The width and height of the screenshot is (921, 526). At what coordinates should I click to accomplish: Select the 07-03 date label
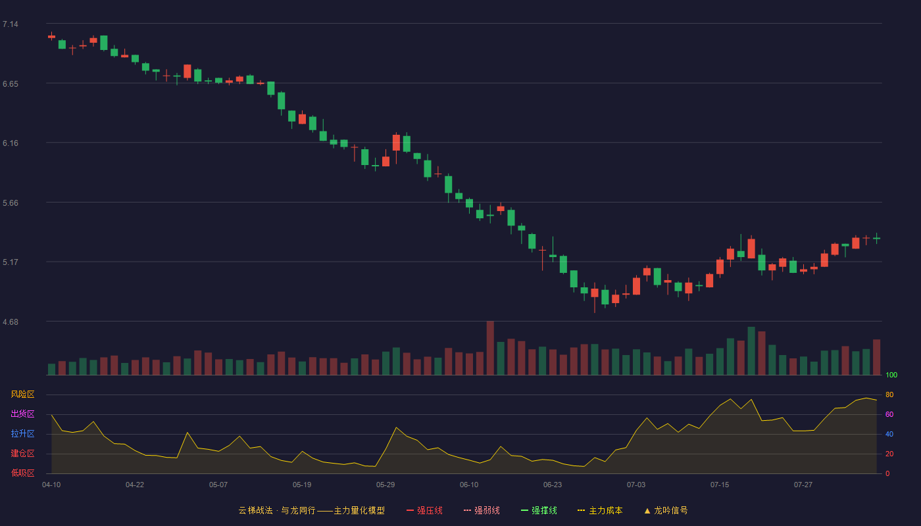[636, 485]
